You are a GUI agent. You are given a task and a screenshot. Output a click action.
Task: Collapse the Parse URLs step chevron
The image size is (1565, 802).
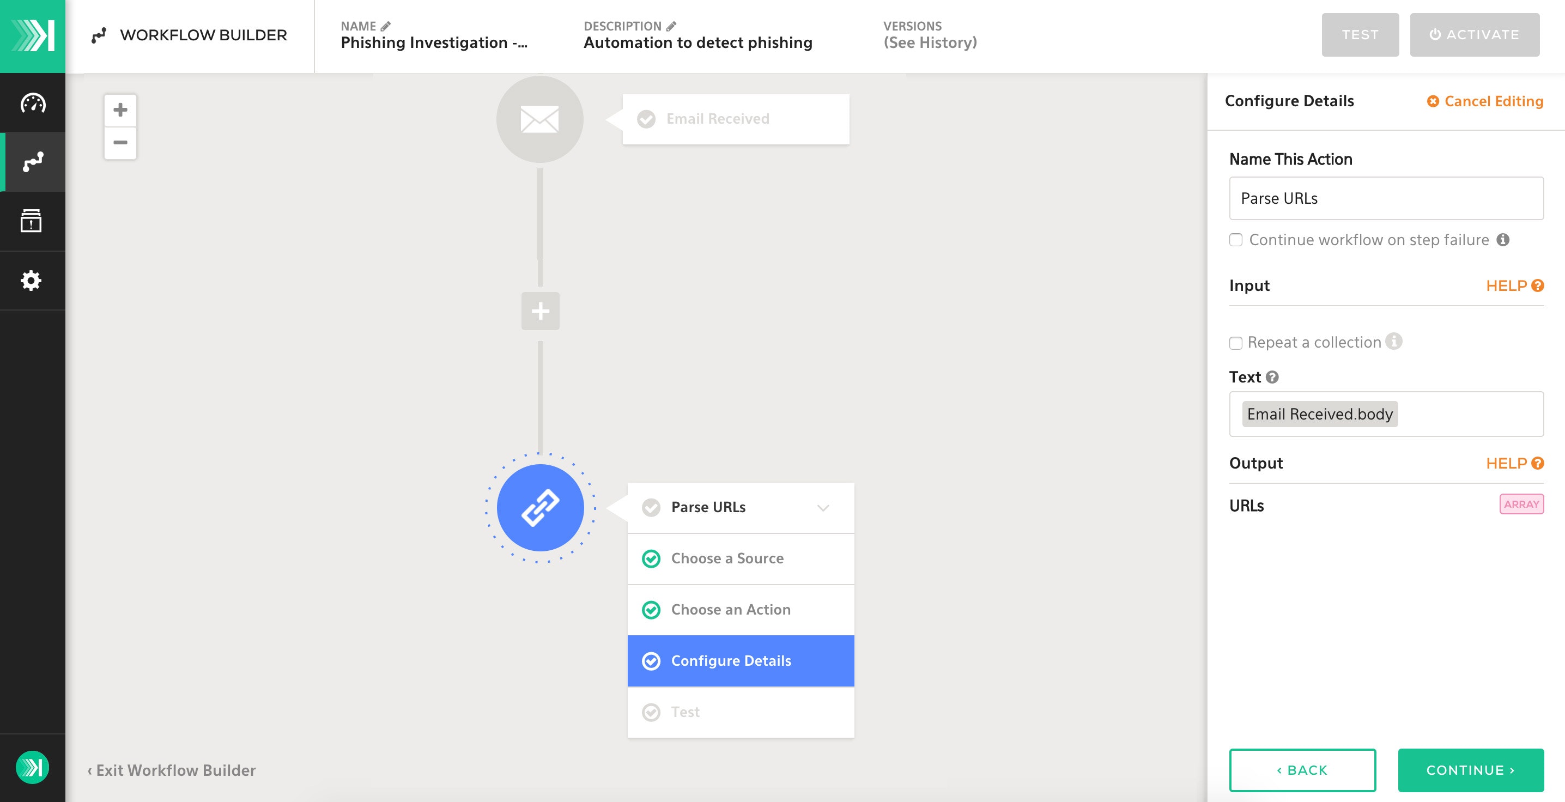823,508
